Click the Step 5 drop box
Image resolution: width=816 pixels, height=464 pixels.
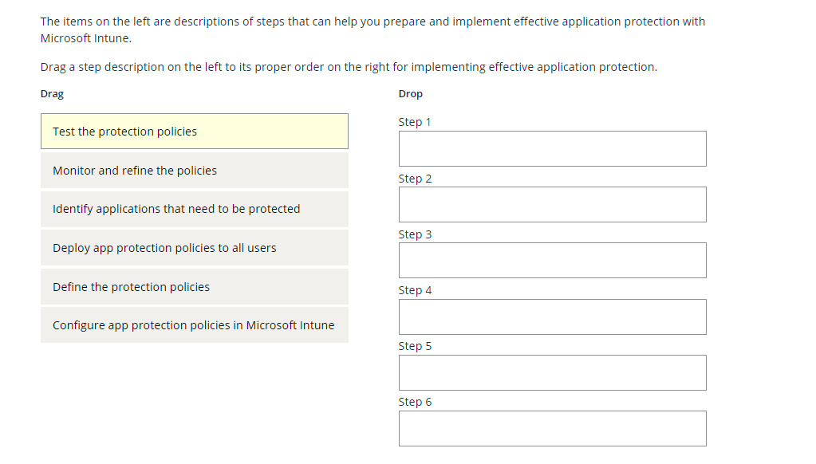[x=552, y=372]
